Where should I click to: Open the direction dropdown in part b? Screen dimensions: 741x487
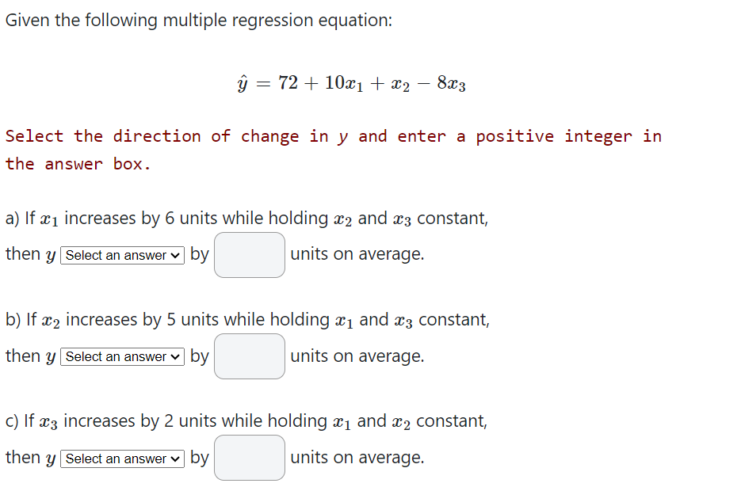point(122,356)
